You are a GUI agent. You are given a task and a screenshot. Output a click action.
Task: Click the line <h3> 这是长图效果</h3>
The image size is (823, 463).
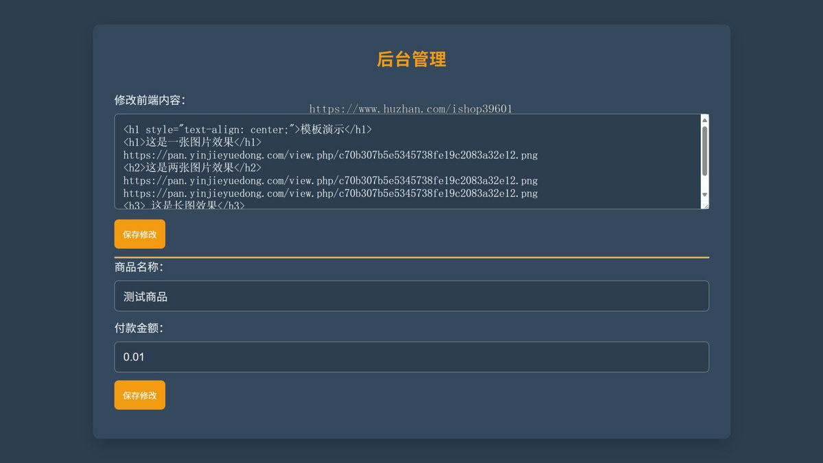point(184,204)
